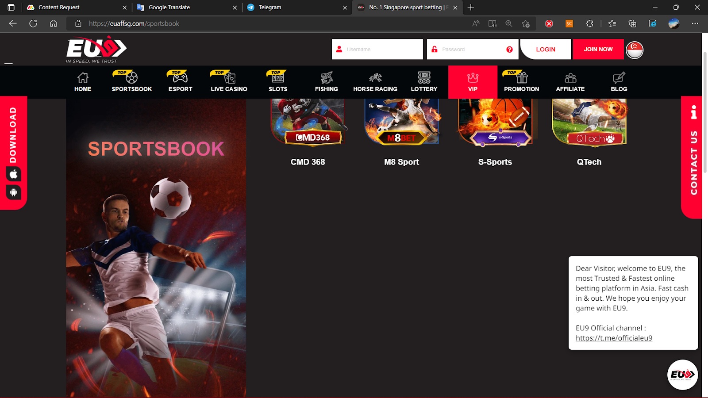Image resolution: width=708 pixels, height=398 pixels.
Task: Click the address bar URL
Action: pos(134,23)
